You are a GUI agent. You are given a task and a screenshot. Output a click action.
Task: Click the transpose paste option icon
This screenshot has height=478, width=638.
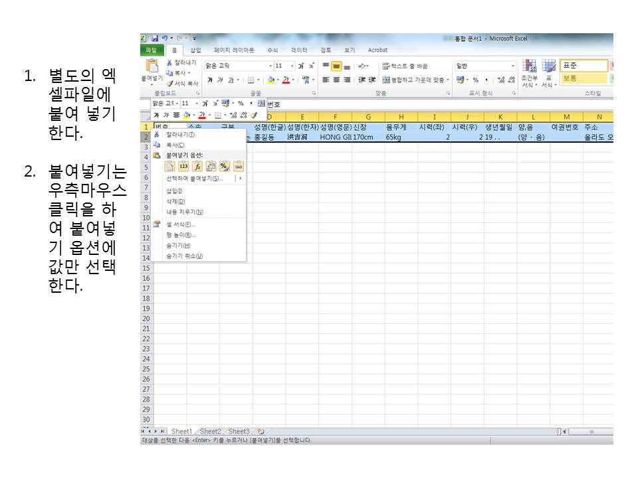(212, 166)
